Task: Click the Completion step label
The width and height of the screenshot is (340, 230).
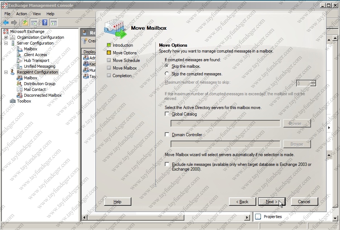Action: coord(122,75)
